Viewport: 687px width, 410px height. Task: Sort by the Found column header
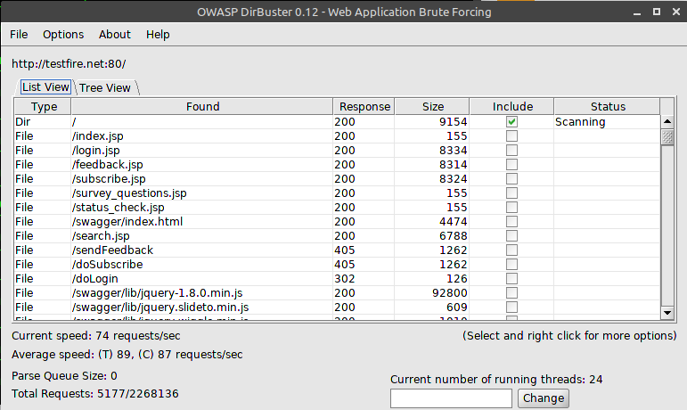coord(202,106)
